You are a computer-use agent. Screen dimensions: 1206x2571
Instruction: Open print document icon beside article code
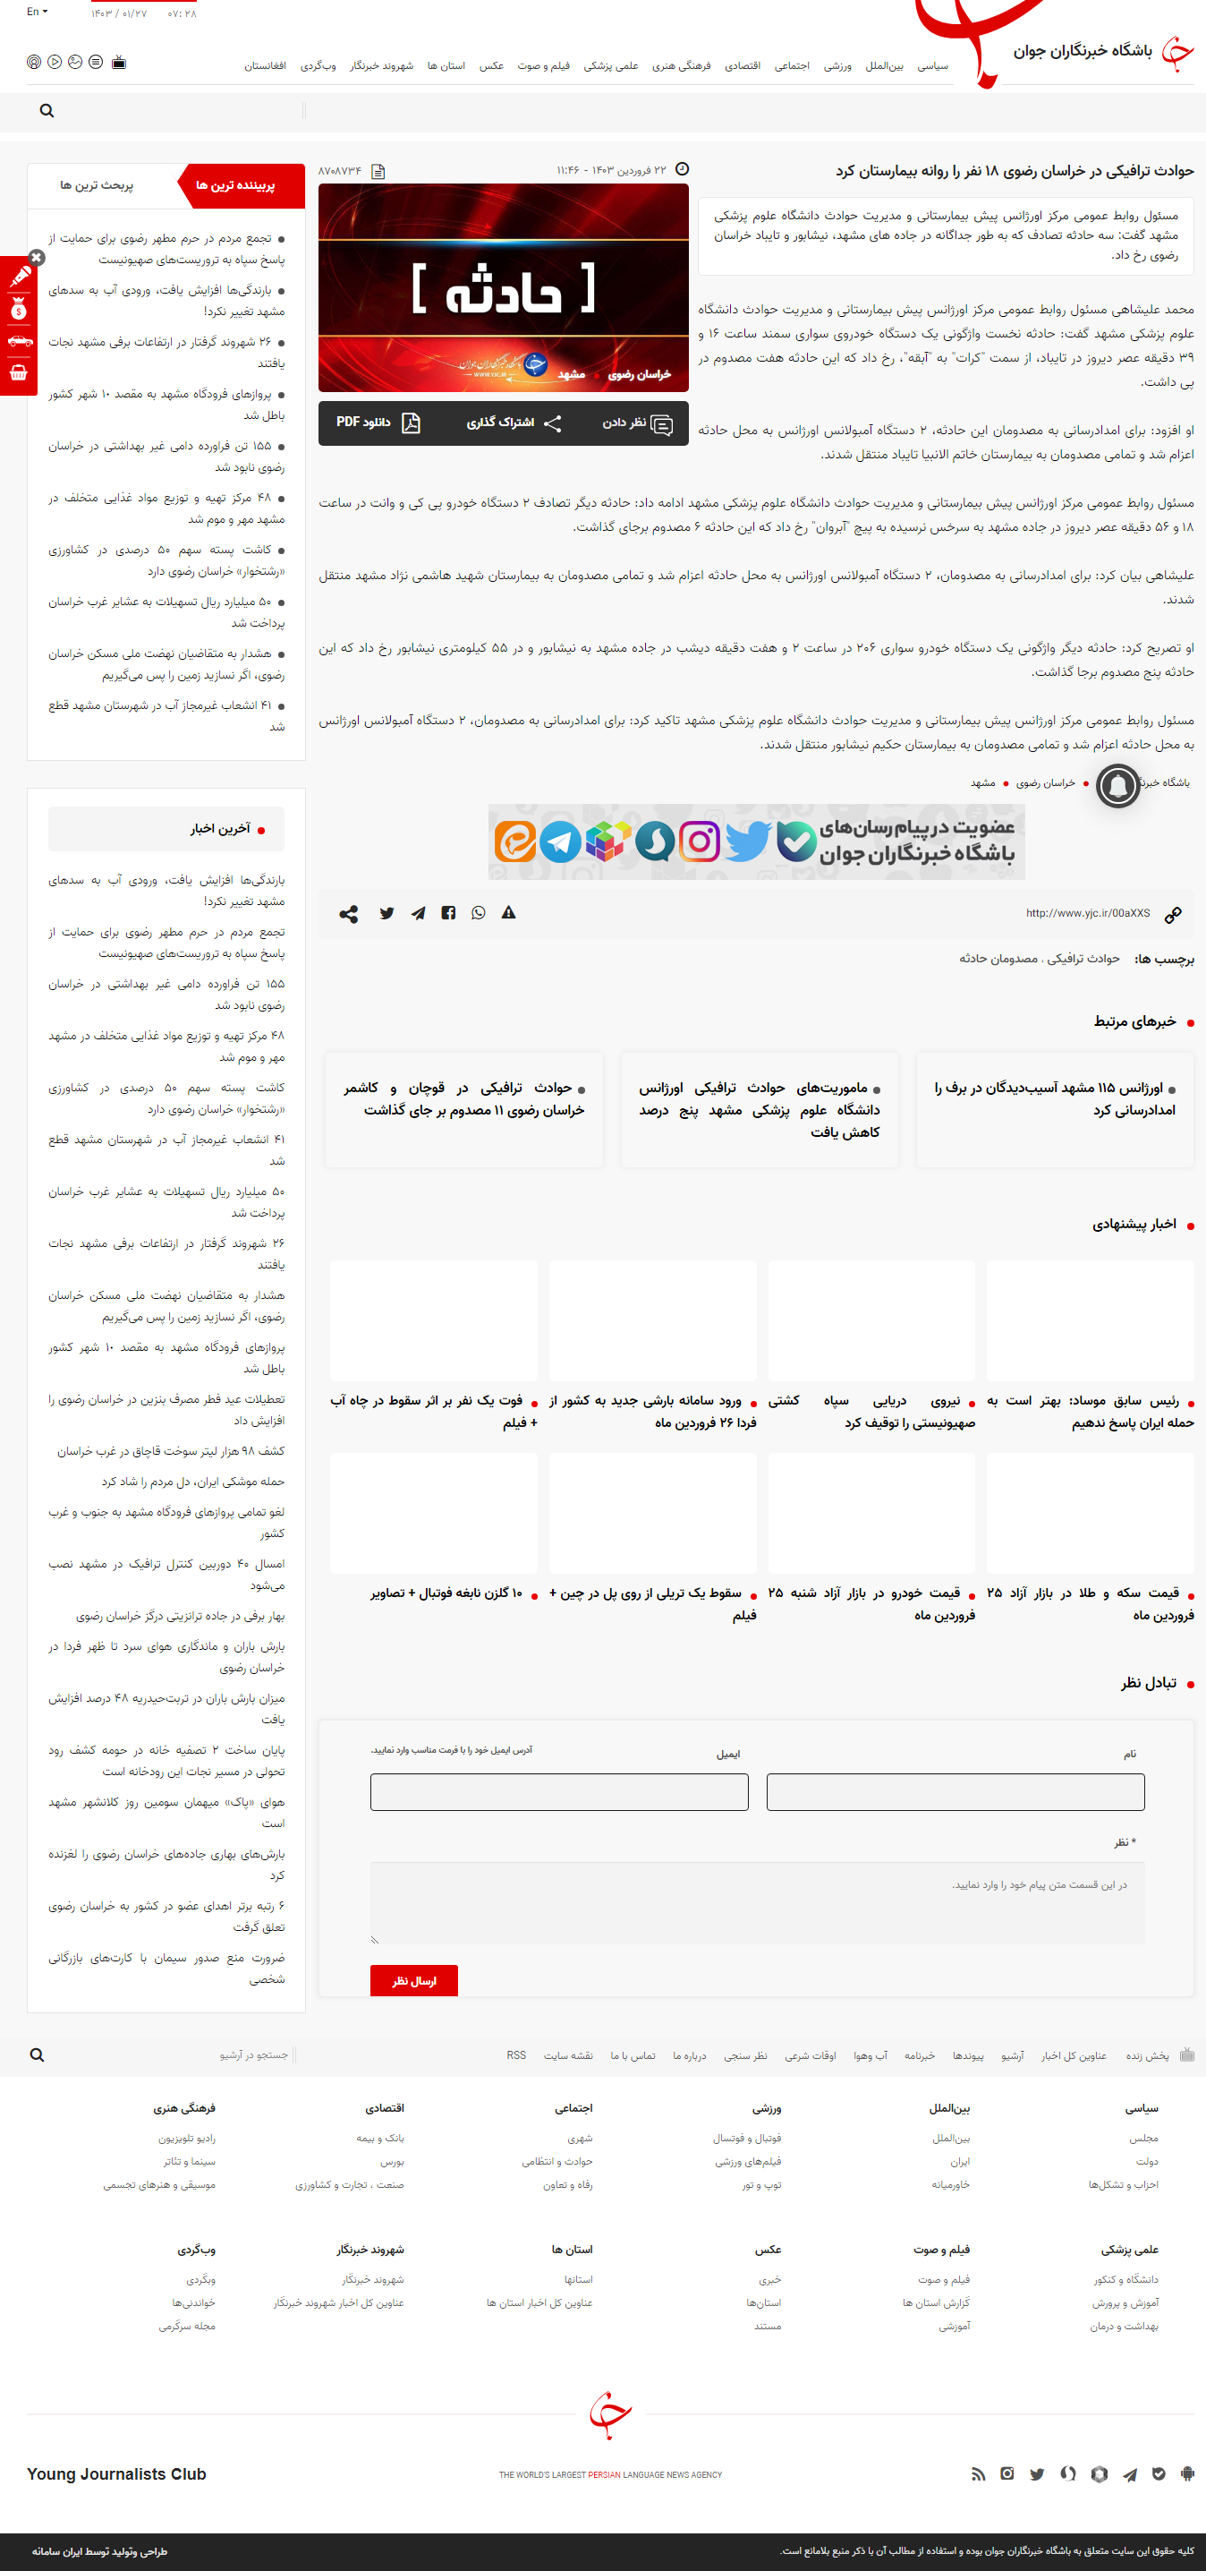378,172
